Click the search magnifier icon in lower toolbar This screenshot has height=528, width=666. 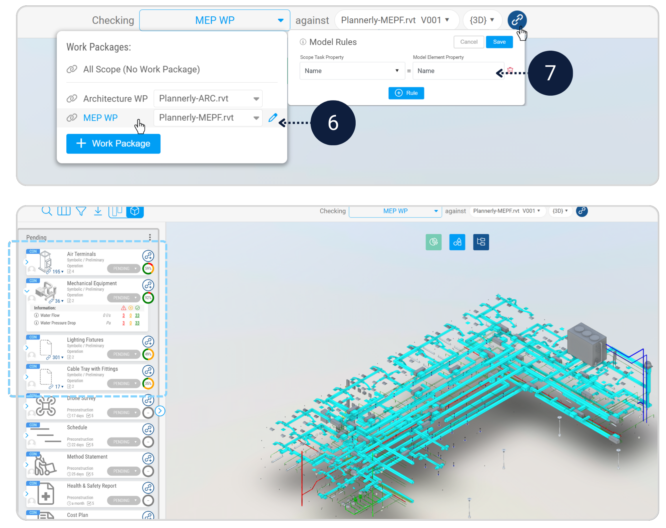coord(47,211)
